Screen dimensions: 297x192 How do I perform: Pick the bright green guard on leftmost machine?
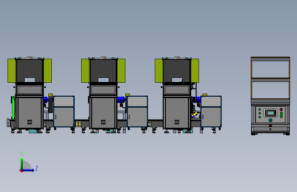[13, 108]
